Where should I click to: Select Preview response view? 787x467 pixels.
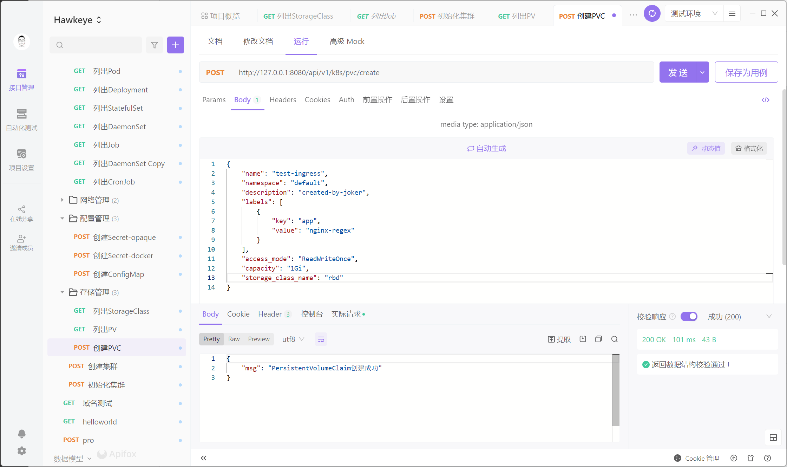259,339
